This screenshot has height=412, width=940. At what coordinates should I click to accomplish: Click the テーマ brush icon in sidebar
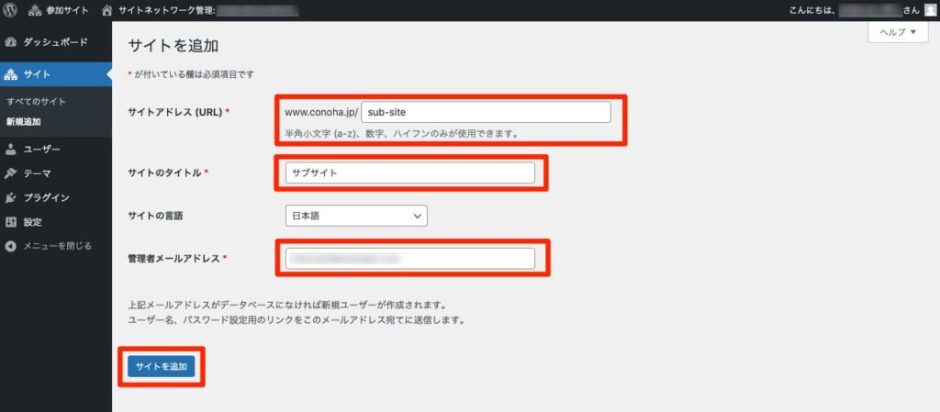pyautogui.click(x=11, y=173)
